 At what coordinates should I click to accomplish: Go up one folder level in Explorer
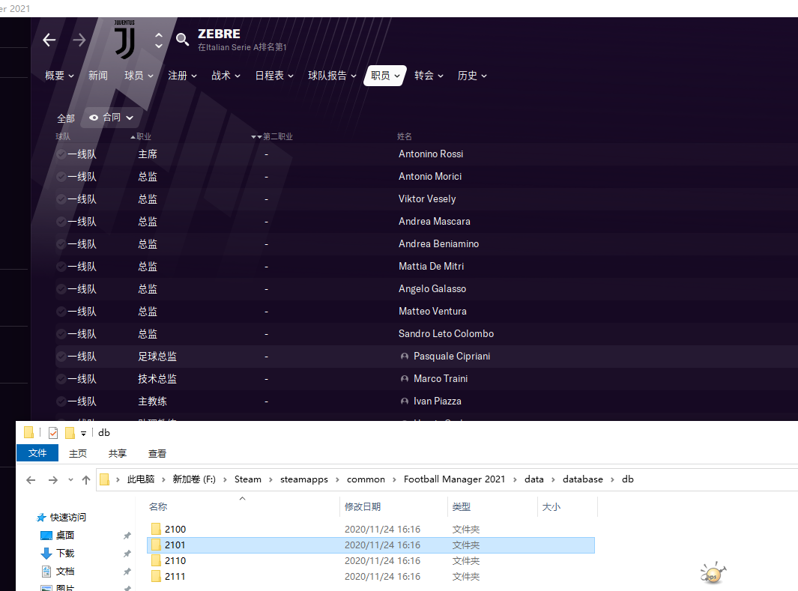[86, 479]
